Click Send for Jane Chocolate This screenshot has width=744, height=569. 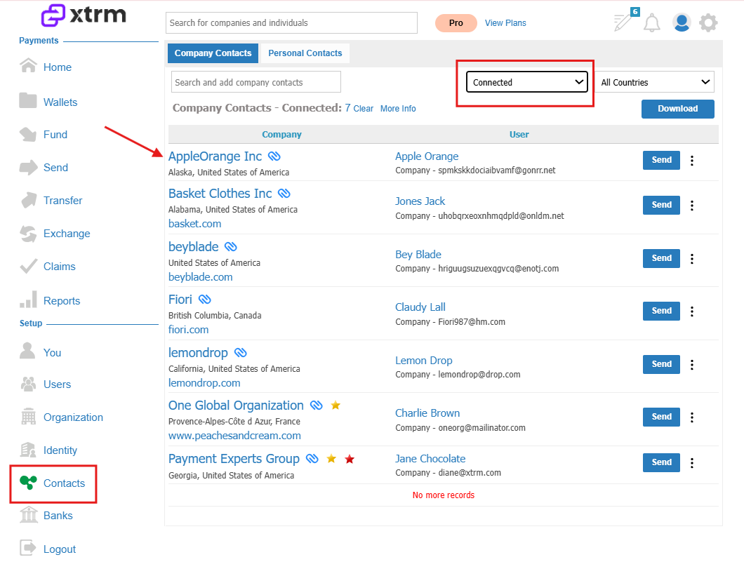pyautogui.click(x=661, y=462)
